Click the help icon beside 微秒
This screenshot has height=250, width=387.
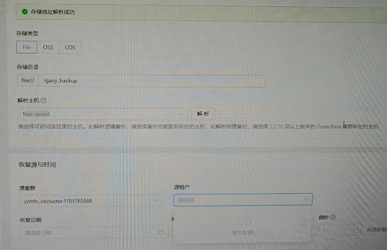pyautogui.click(x=333, y=217)
